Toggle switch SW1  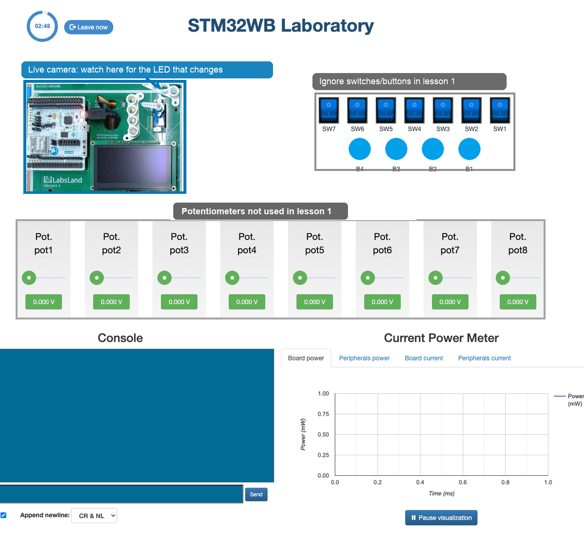(x=500, y=110)
